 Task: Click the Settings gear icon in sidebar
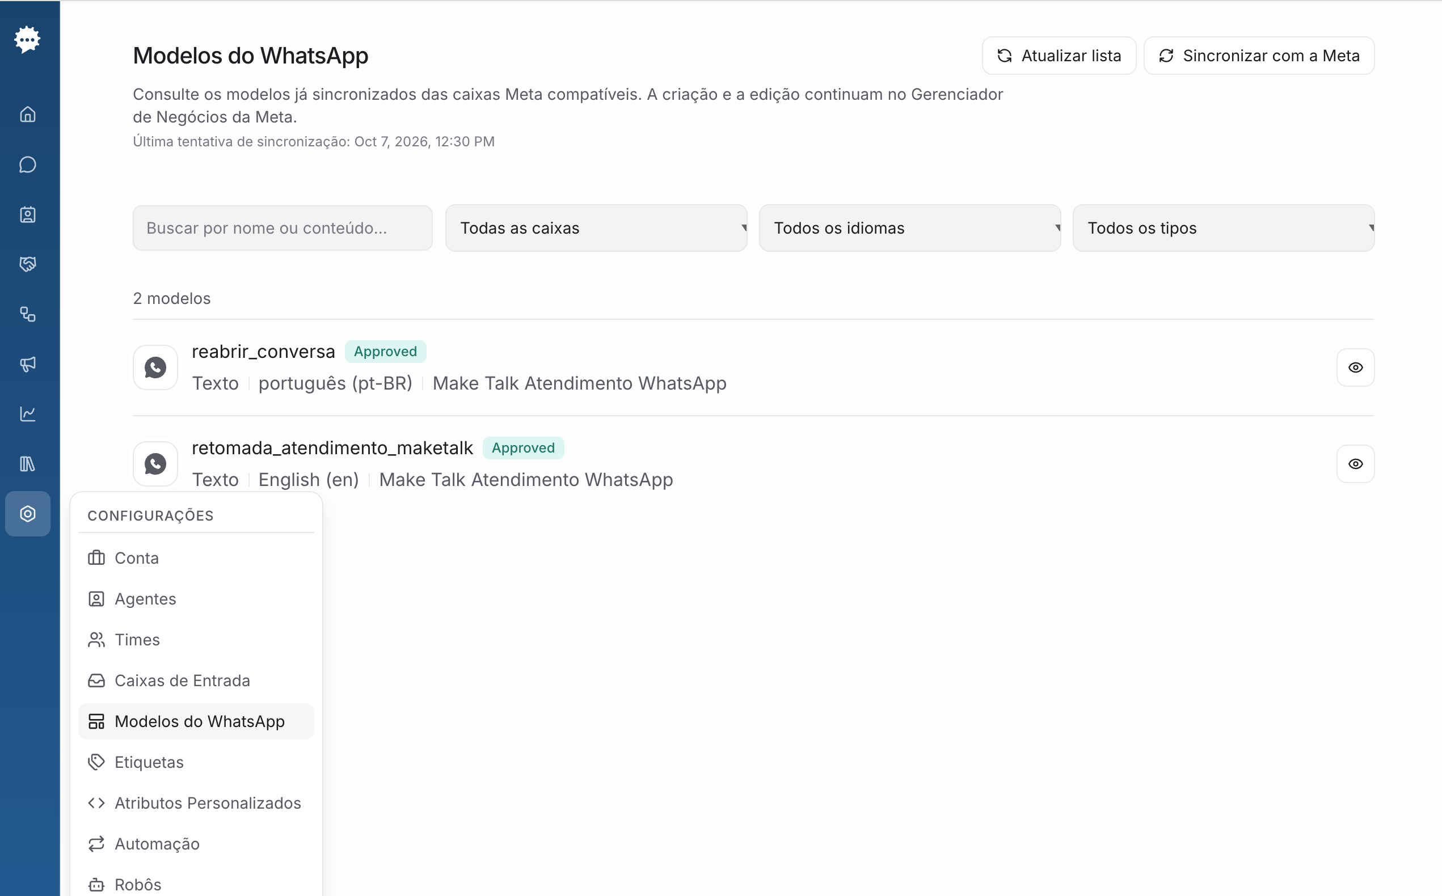[x=27, y=514]
